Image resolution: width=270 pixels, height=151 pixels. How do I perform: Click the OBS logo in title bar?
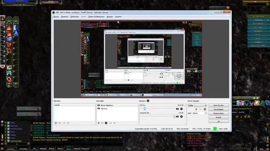pyautogui.click(x=54, y=13)
